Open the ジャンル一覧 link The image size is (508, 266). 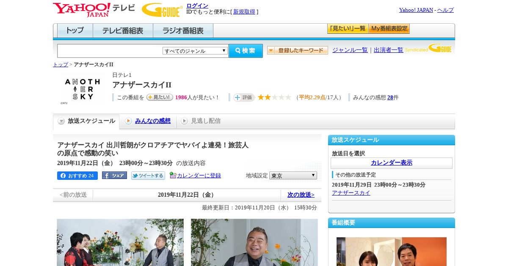[350, 50]
